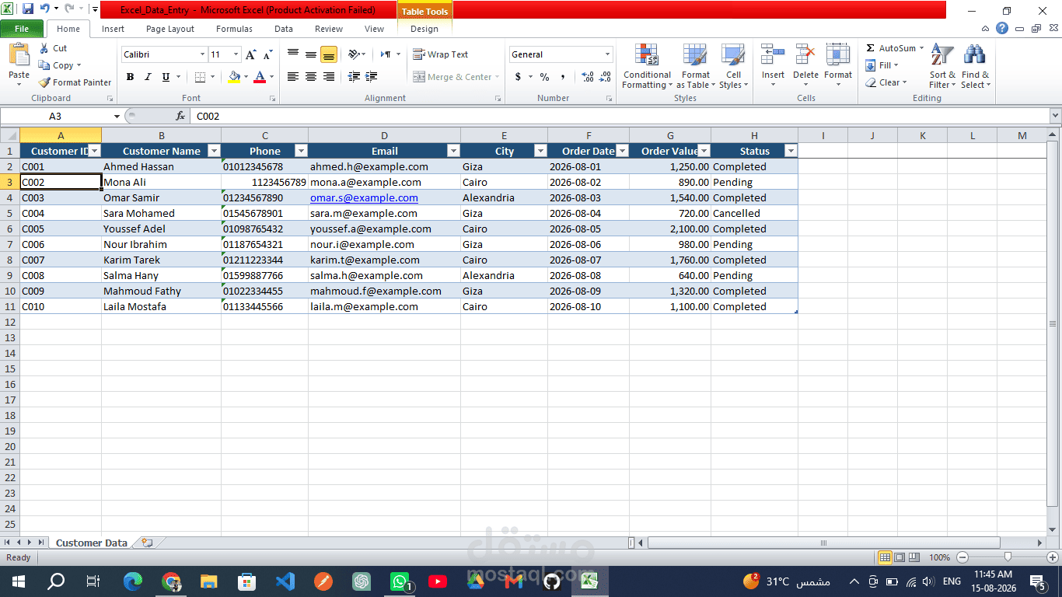Click Decrease Decimal icon
The image size is (1062, 597).
tap(605, 77)
